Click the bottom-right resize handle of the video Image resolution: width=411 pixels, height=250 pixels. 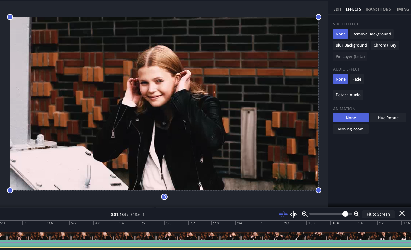tap(318, 190)
